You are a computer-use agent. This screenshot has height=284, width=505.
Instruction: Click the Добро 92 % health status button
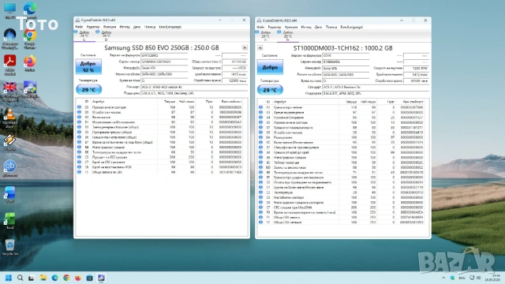88,66
